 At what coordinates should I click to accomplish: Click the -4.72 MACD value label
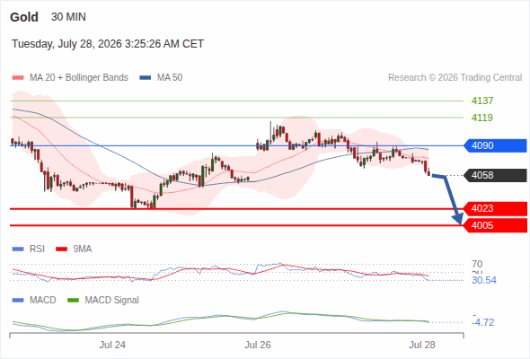coord(483,322)
